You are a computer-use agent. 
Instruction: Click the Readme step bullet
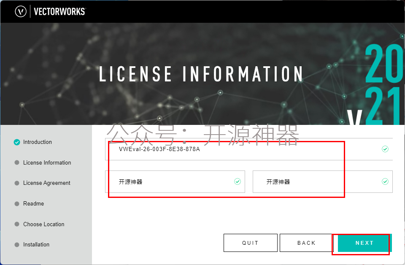17,204
